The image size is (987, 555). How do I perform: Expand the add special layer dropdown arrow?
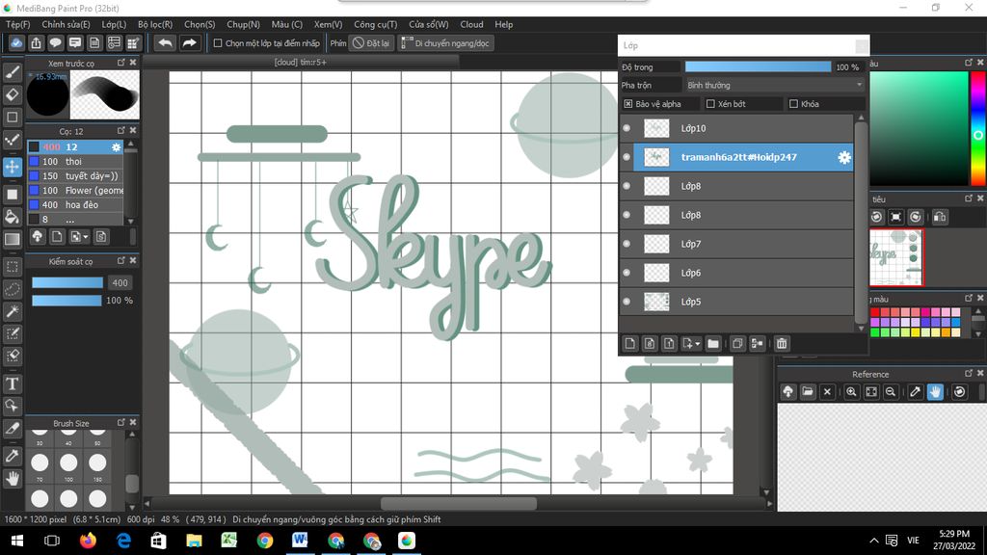pyautogui.click(x=697, y=344)
